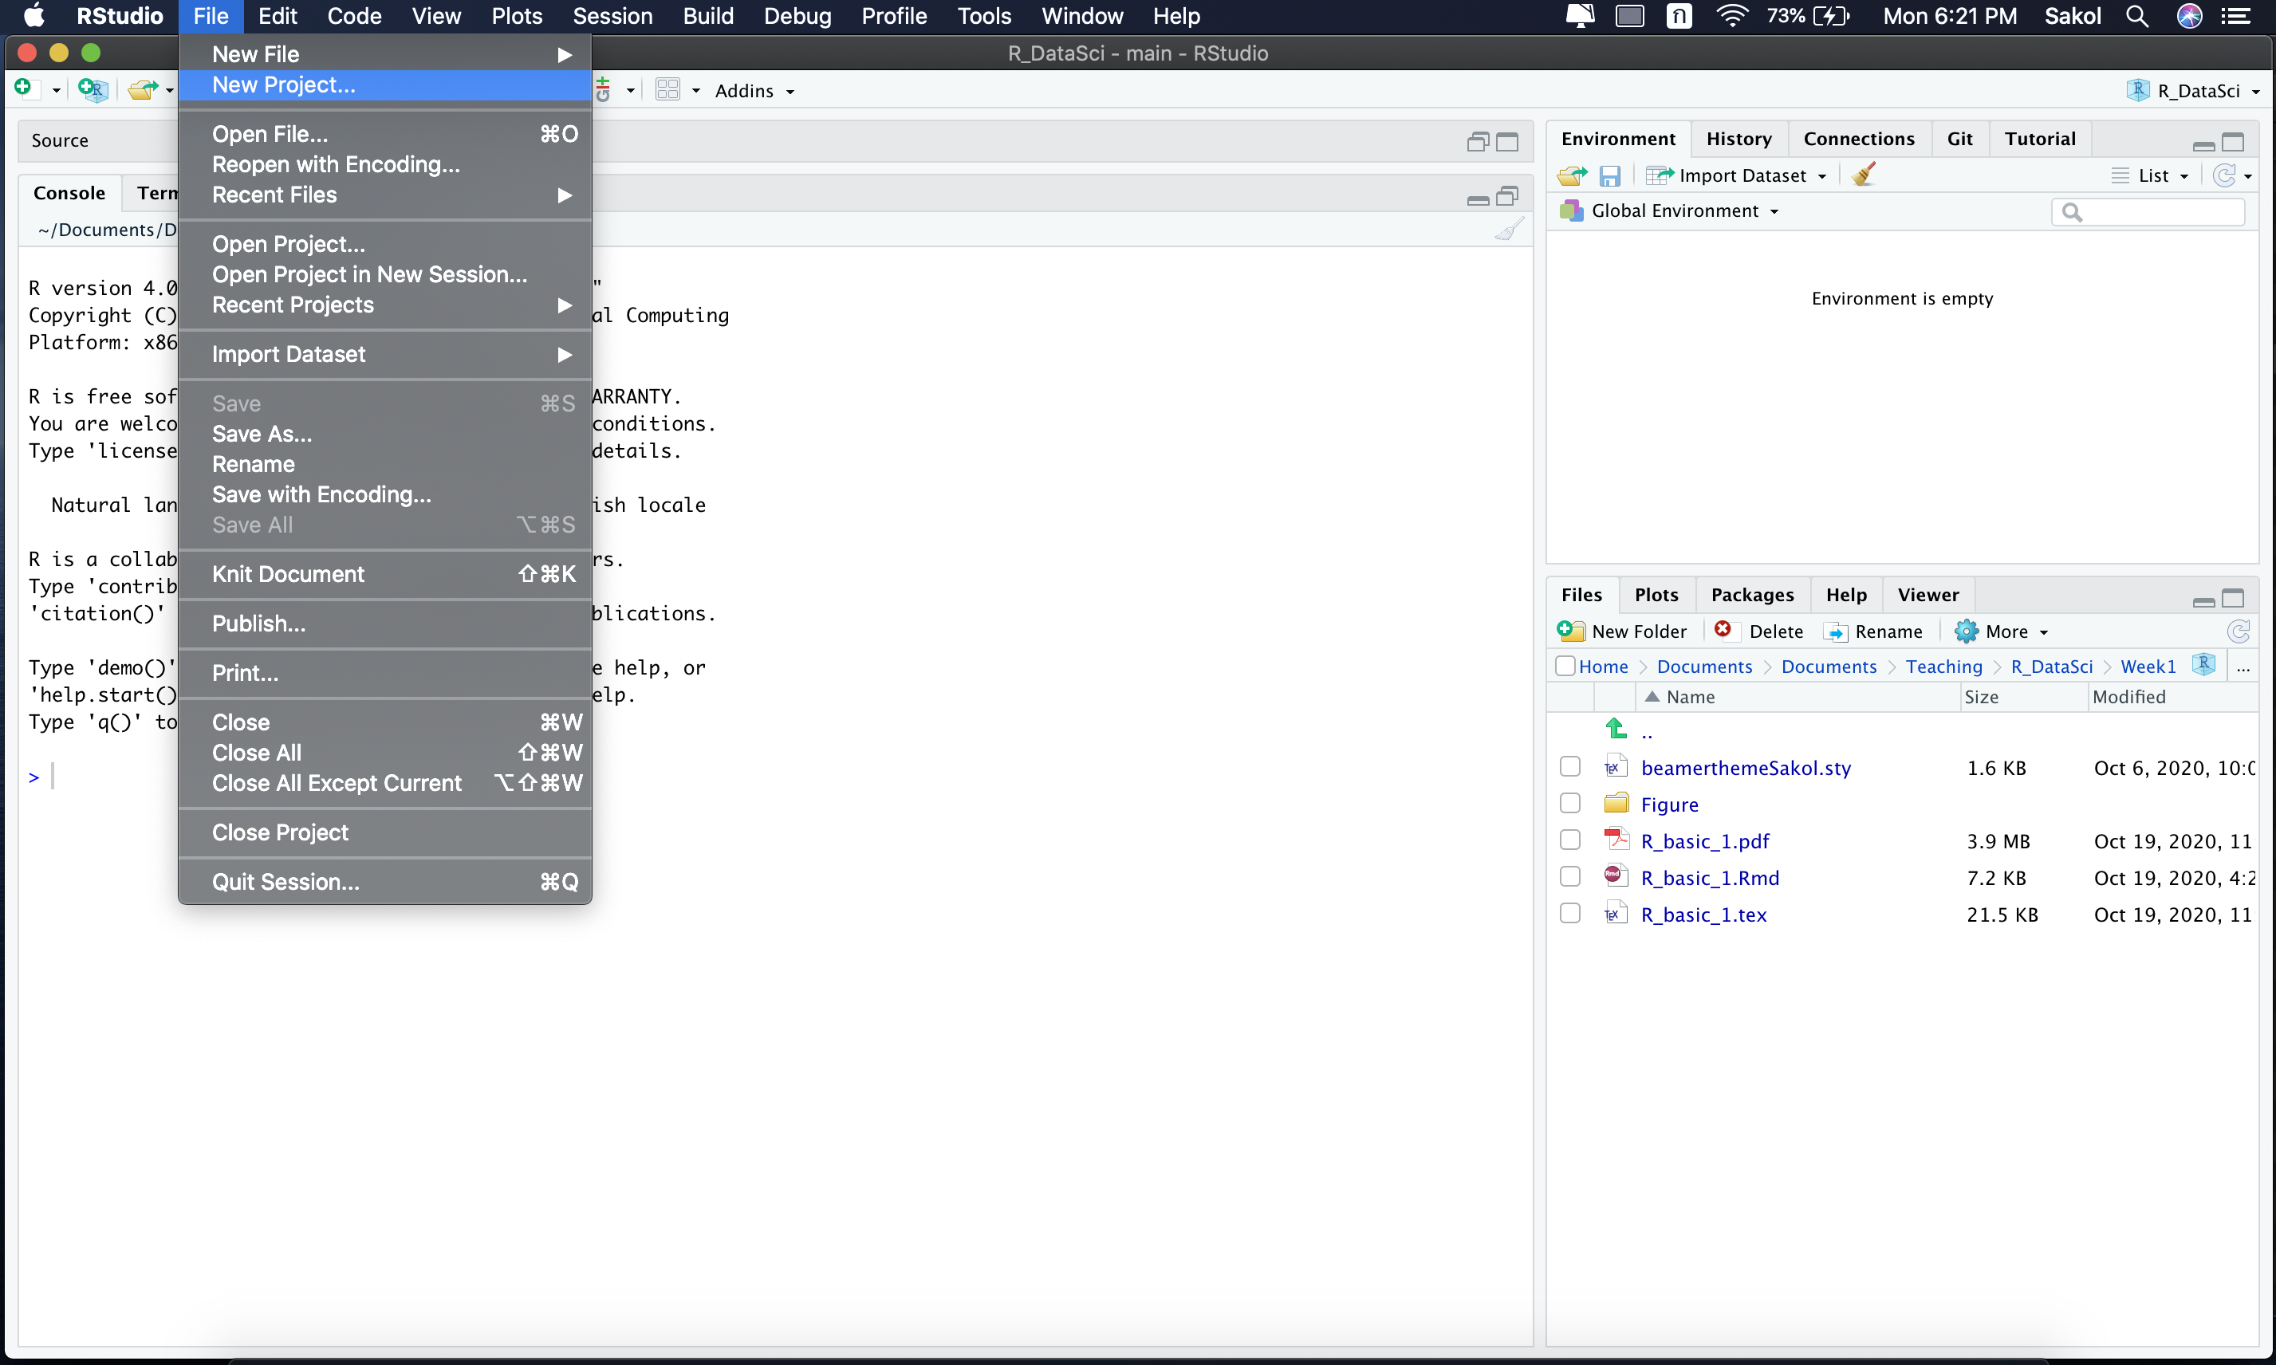Screen dimensions: 2276x1365
Task: Open the Import Dataset dropdown in Environment
Action: coord(1742,175)
